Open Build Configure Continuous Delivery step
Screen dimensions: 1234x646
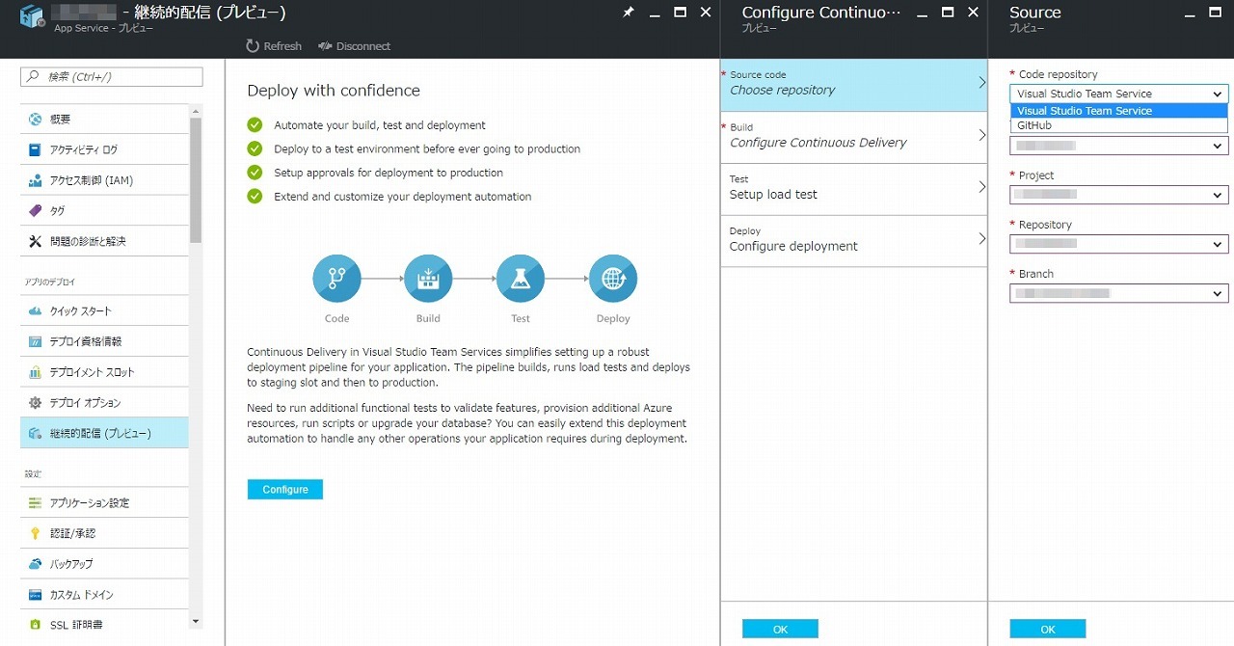tap(853, 137)
